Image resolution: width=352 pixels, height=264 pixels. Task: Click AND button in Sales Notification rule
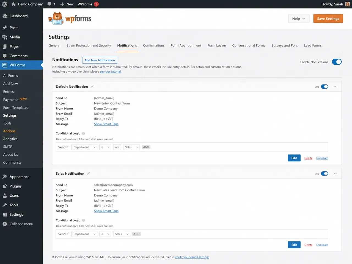136,234
